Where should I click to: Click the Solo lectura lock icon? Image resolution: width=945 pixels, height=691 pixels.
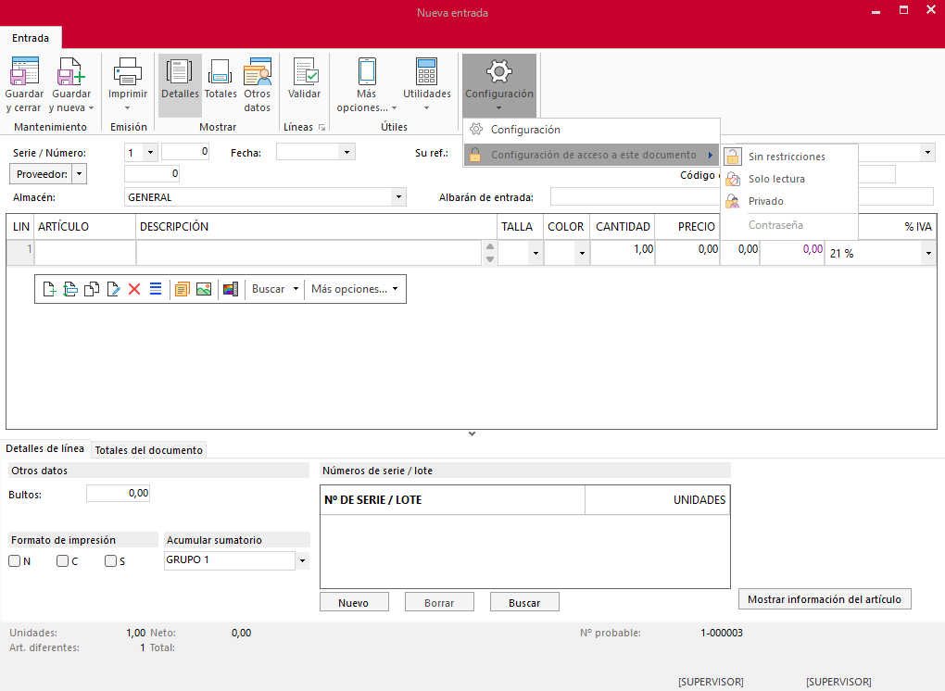(x=732, y=179)
